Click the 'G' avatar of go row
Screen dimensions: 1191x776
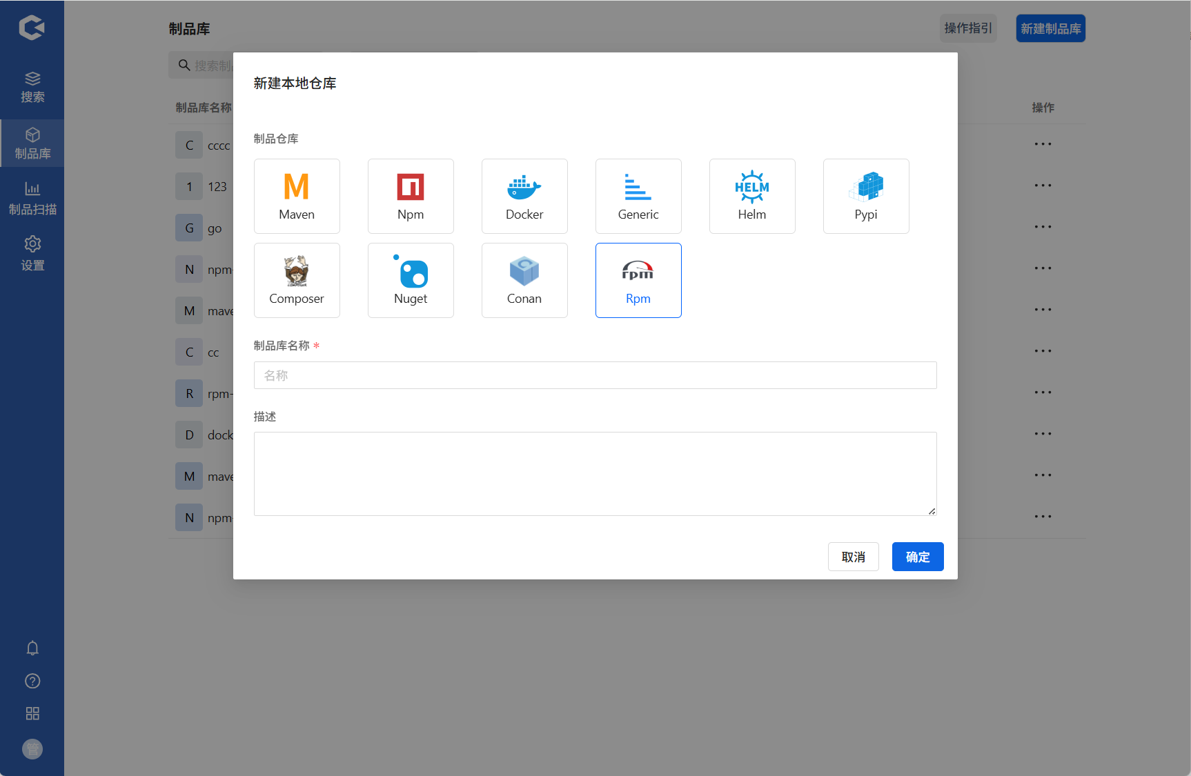coord(189,228)
